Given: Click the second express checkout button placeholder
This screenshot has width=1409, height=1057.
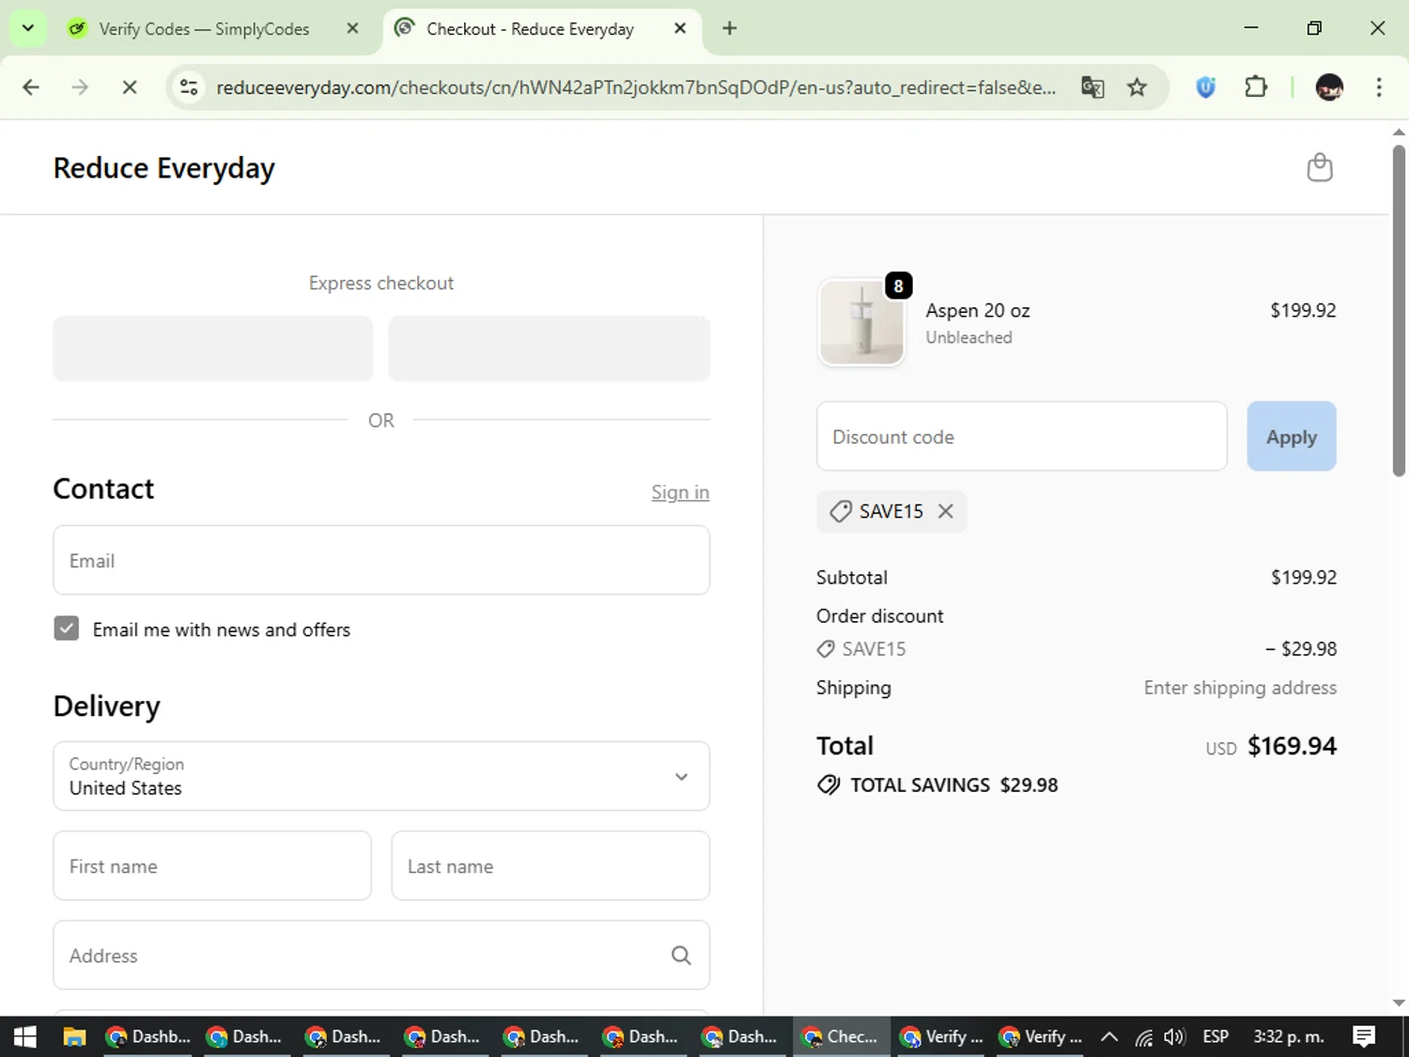Looking at the screenshot, I should [550, 349].
